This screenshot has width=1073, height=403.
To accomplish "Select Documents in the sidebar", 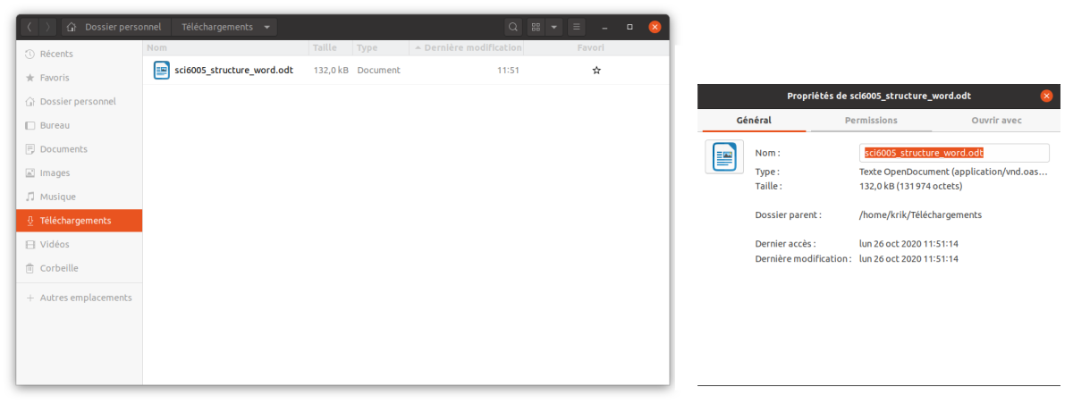I will 63,149.
